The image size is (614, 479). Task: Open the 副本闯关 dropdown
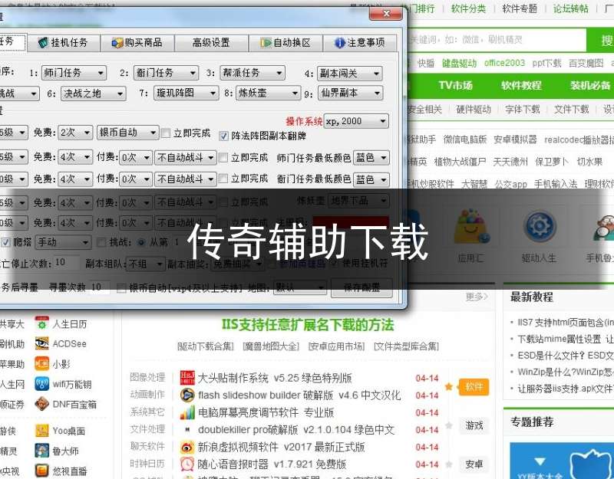tap(350, 73)
